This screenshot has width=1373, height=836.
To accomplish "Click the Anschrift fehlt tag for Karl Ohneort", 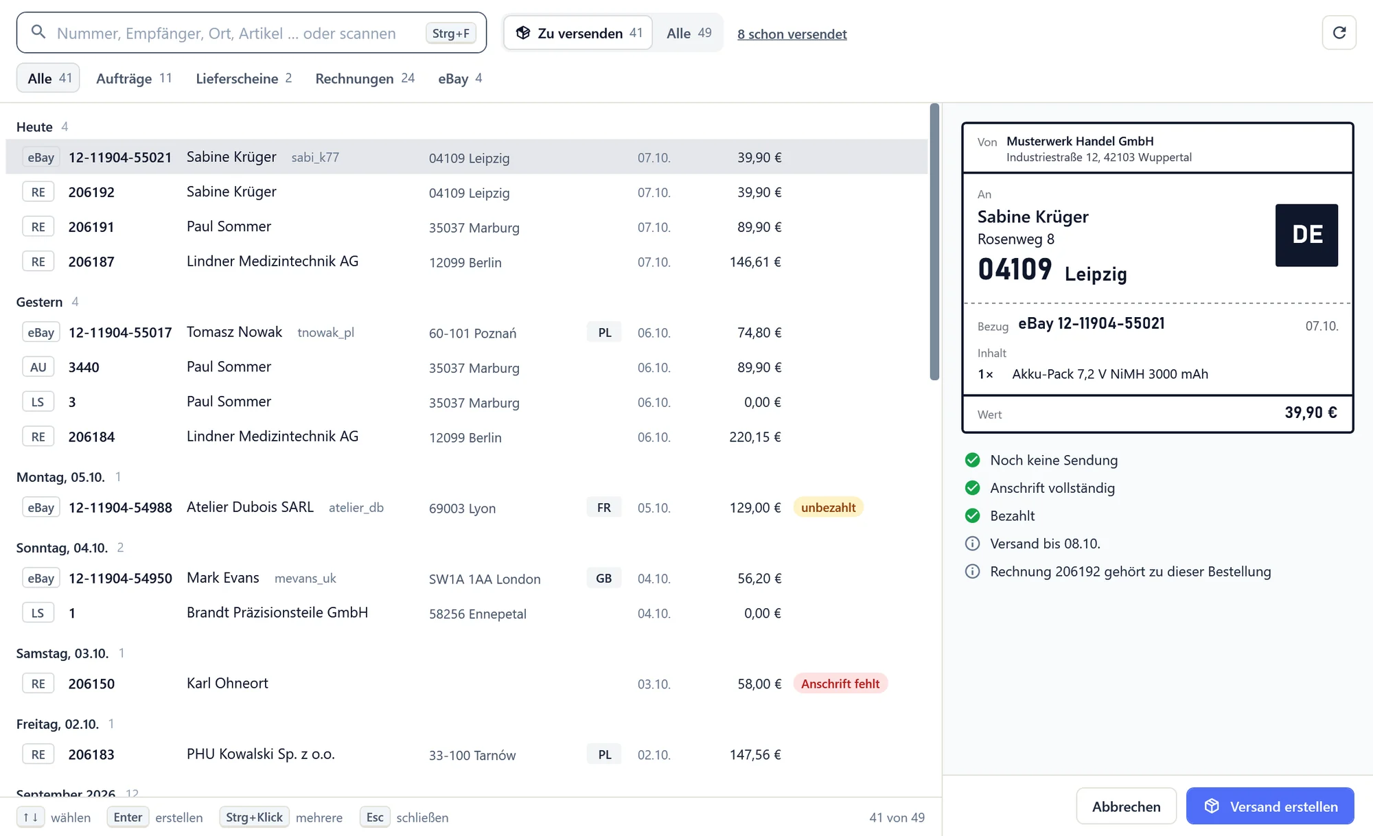I will tap(840, 684).
